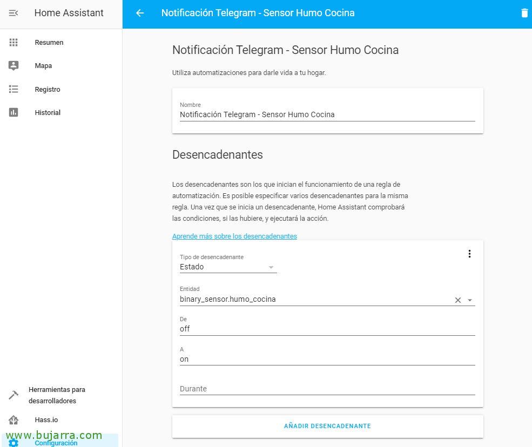Open the trigger three-dot options menu
This screenshot has width=532, height=447.
[469, 254]
